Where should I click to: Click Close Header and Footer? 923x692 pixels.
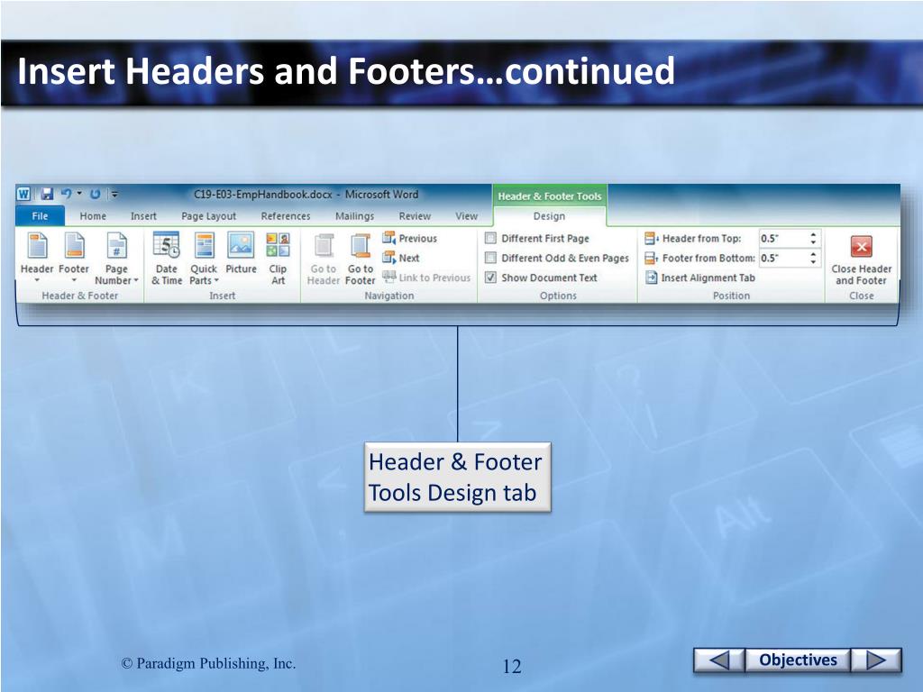click(x=861, y=259)
